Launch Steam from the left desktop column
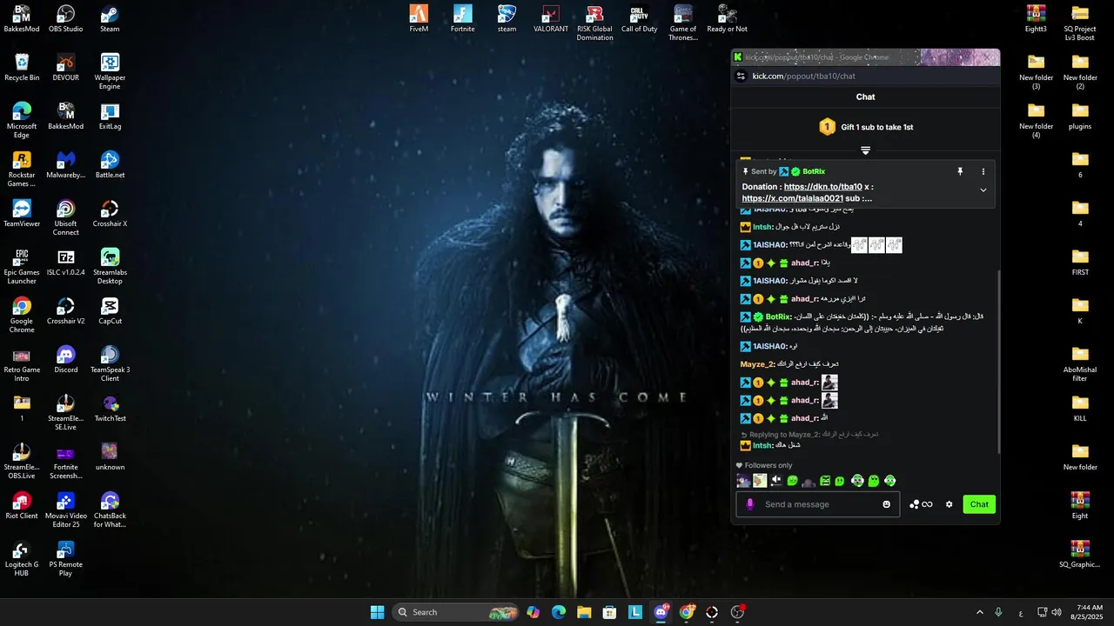 click(x=110, y=19)
